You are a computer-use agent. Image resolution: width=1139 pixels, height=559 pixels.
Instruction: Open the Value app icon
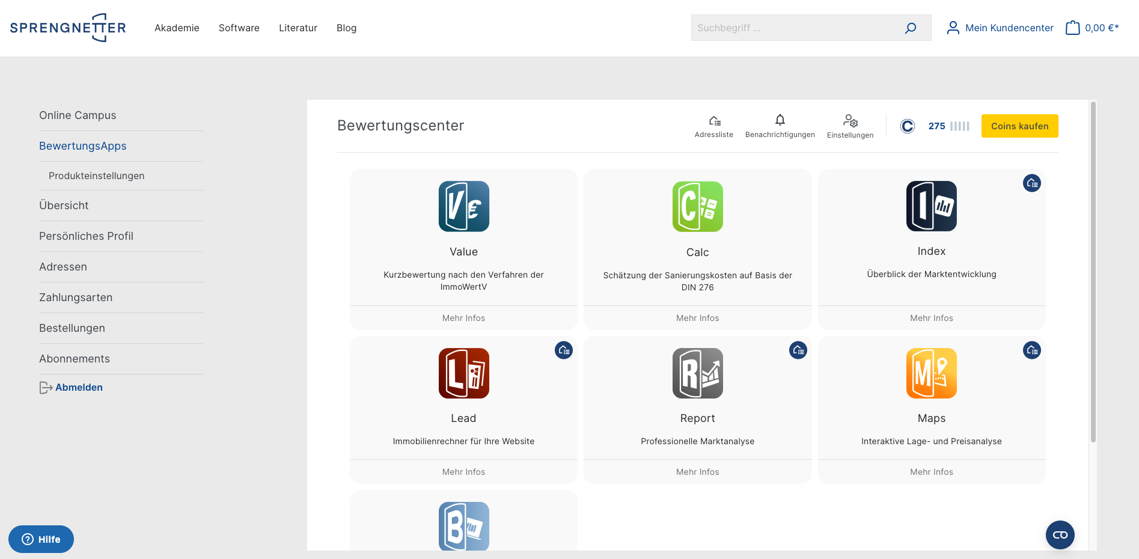click(463, 206)
